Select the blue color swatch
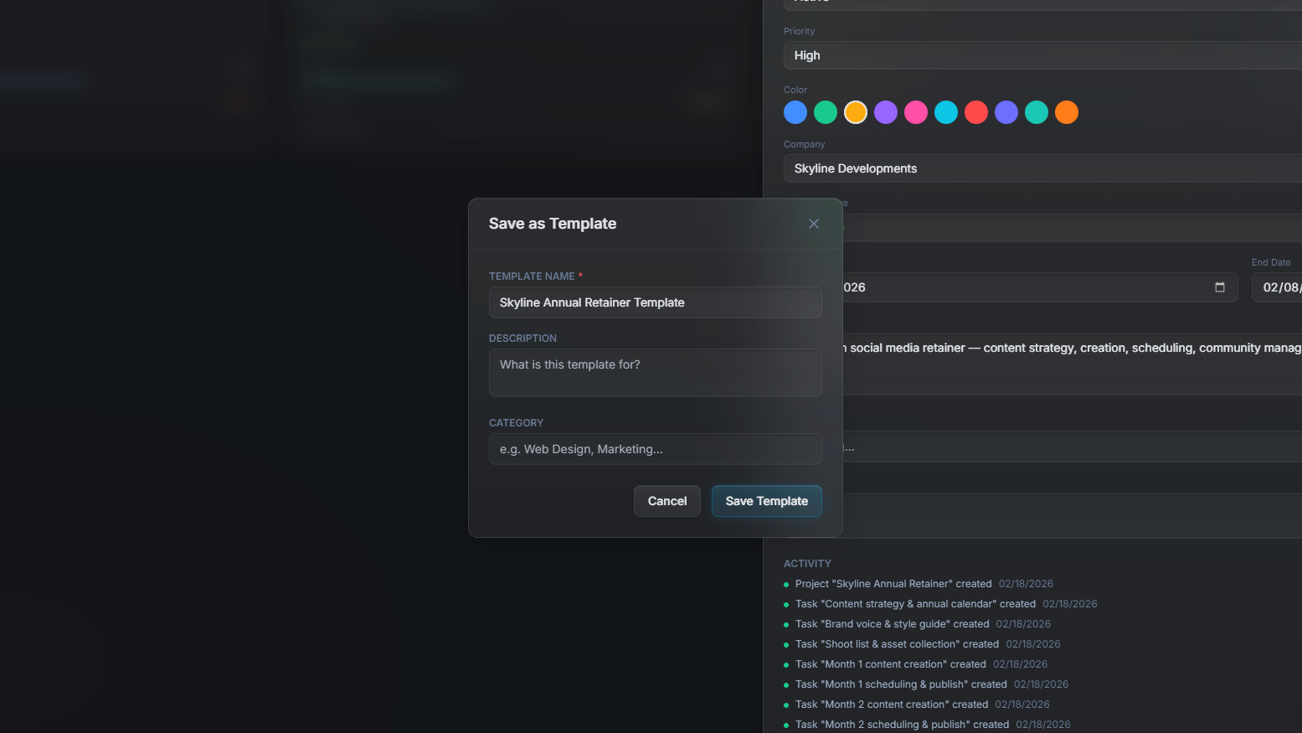 (x=795, y=112)
